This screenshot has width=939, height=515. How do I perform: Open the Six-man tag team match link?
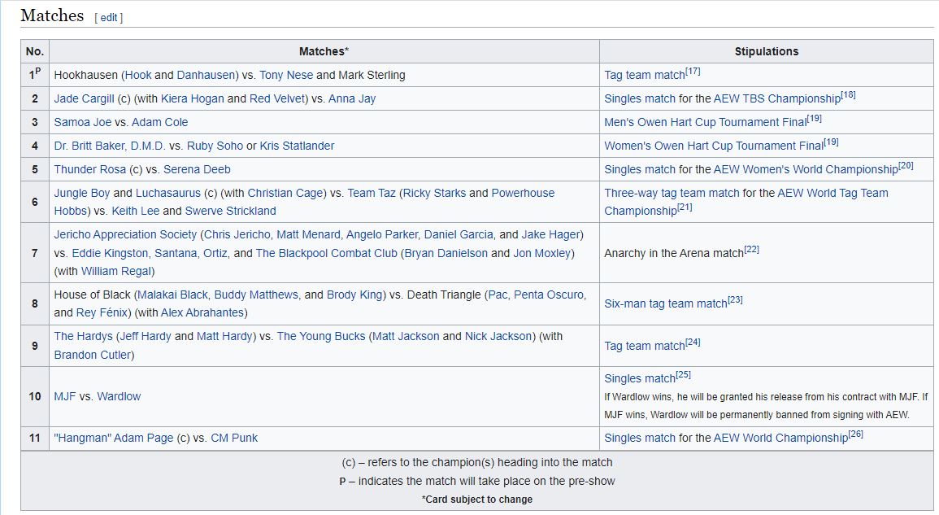coord(665,303)
